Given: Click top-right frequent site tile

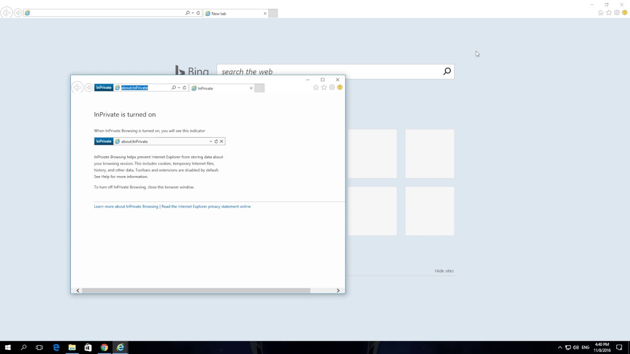Looking at the screenshot, I should tap(430, 153).
